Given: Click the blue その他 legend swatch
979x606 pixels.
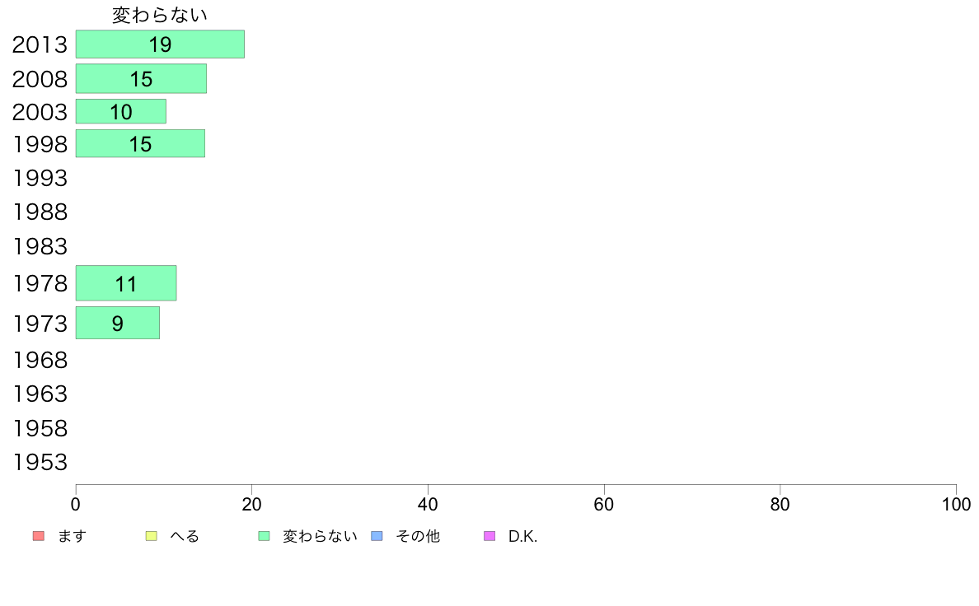Looking at the screenshot, I should click(x=377, y=536).
